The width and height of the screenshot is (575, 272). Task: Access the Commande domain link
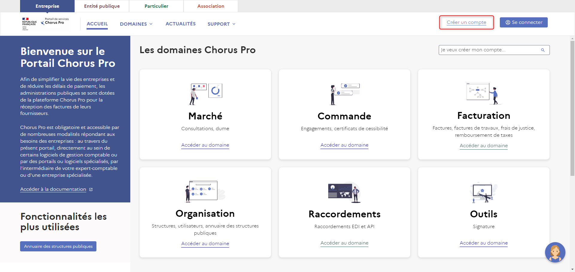[344, 145]
